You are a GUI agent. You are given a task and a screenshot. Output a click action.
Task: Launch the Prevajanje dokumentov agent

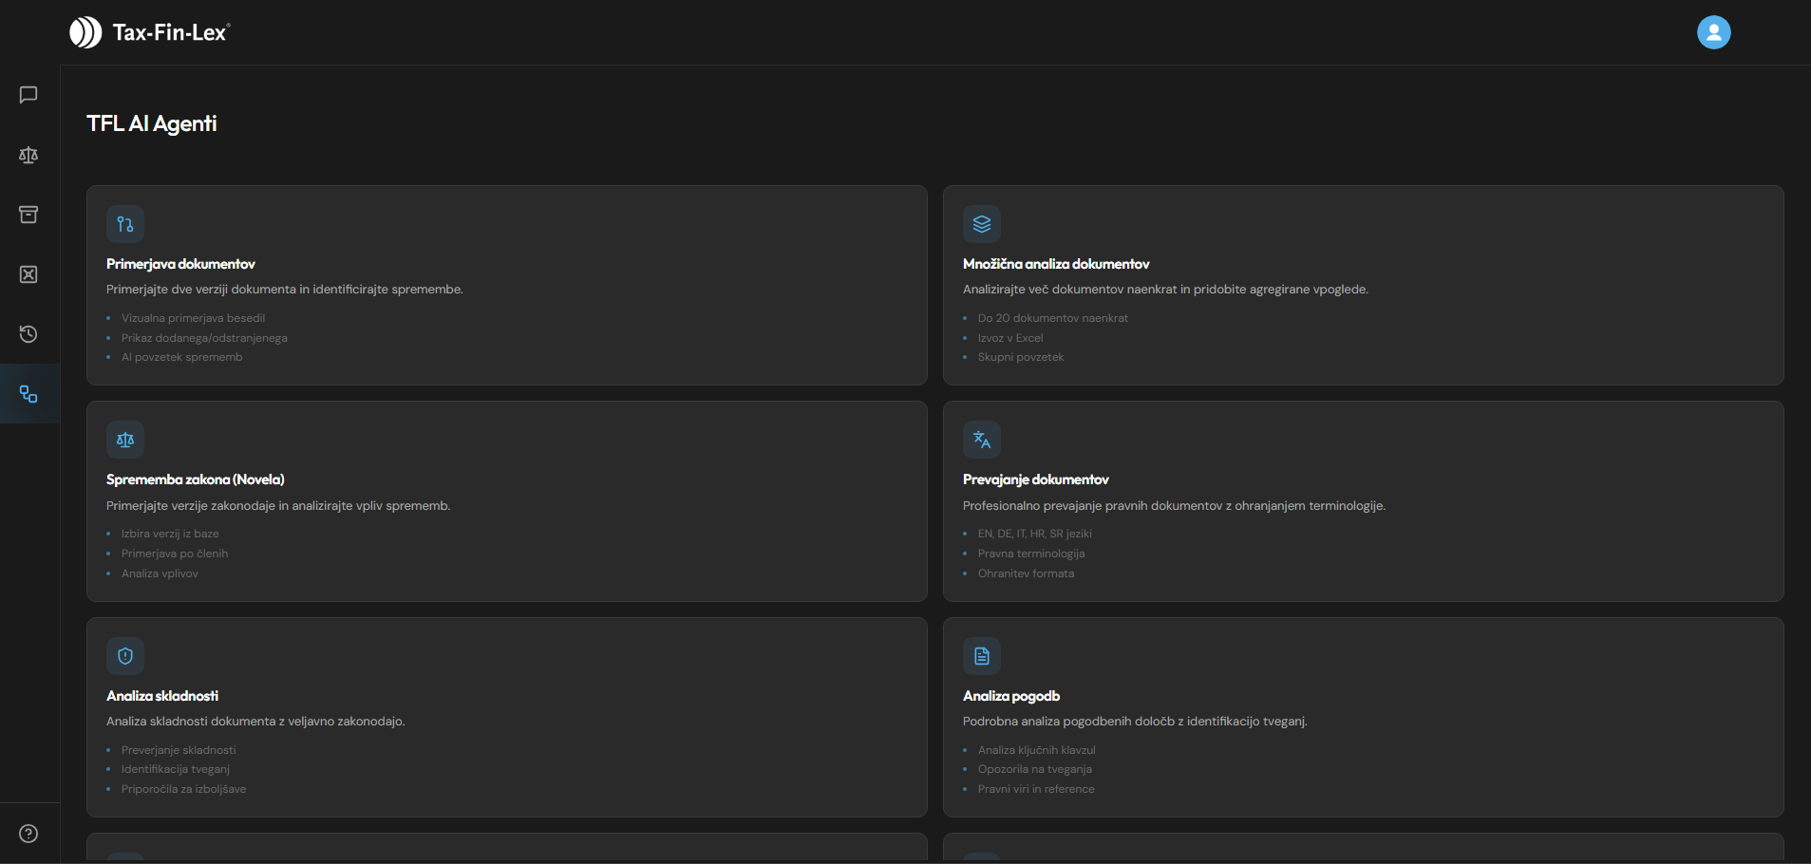click(x=1035, y=479)
